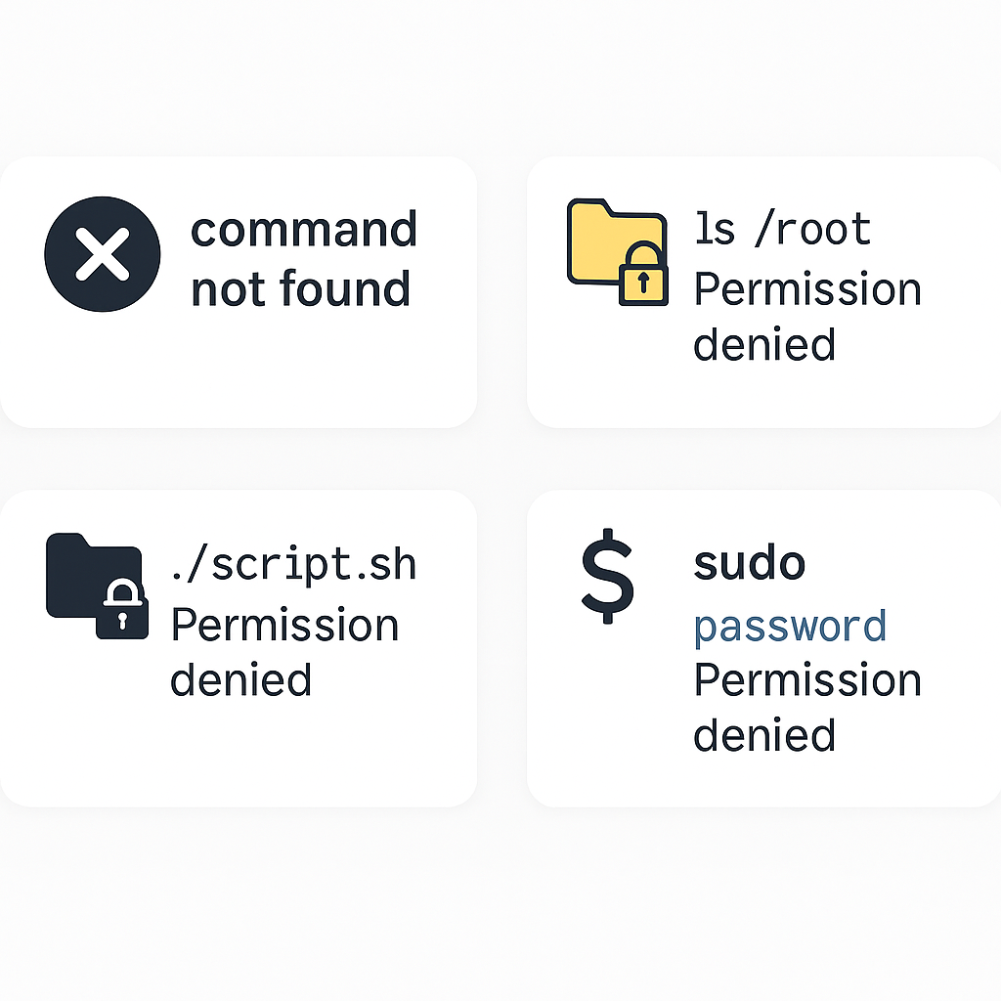Click the blue 'password' text
Image resolution: width=1001 pixels, height=1001 pixels.
click(x=790, y=627)
